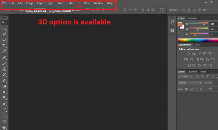Click the 3D Mode roll icon
Image resolution: width=218 pixels, height=130 pixels.
point(189,10)
